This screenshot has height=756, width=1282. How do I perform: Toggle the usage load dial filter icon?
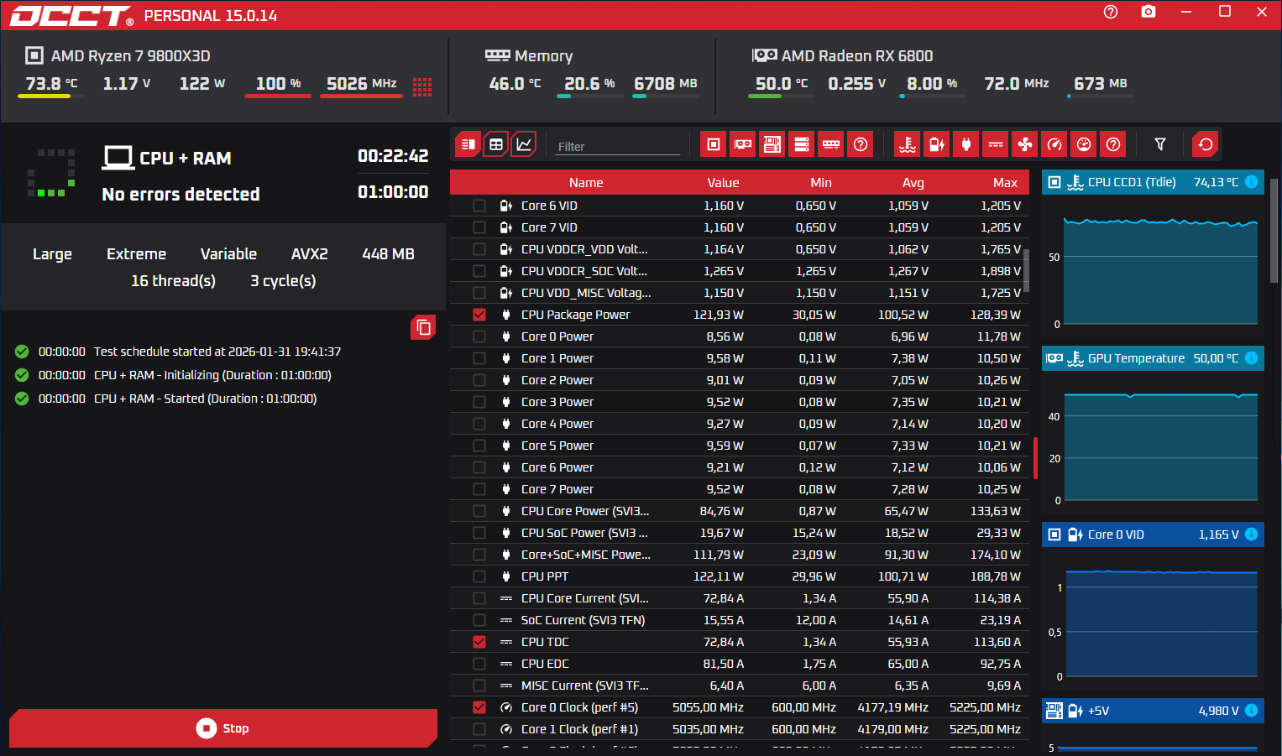click(x=1084, y=144)
